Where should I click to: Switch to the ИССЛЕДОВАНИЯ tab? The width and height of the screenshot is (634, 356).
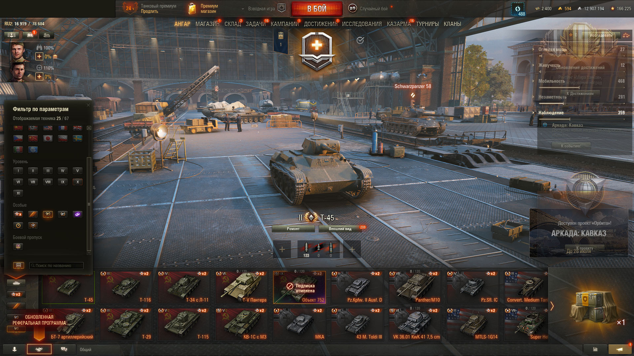click(x=362, y=24)
